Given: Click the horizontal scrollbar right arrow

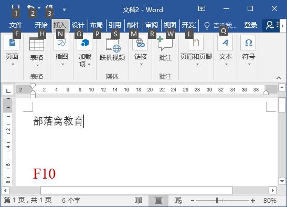Looking at the screenshot, I should [x=272, y=190].
